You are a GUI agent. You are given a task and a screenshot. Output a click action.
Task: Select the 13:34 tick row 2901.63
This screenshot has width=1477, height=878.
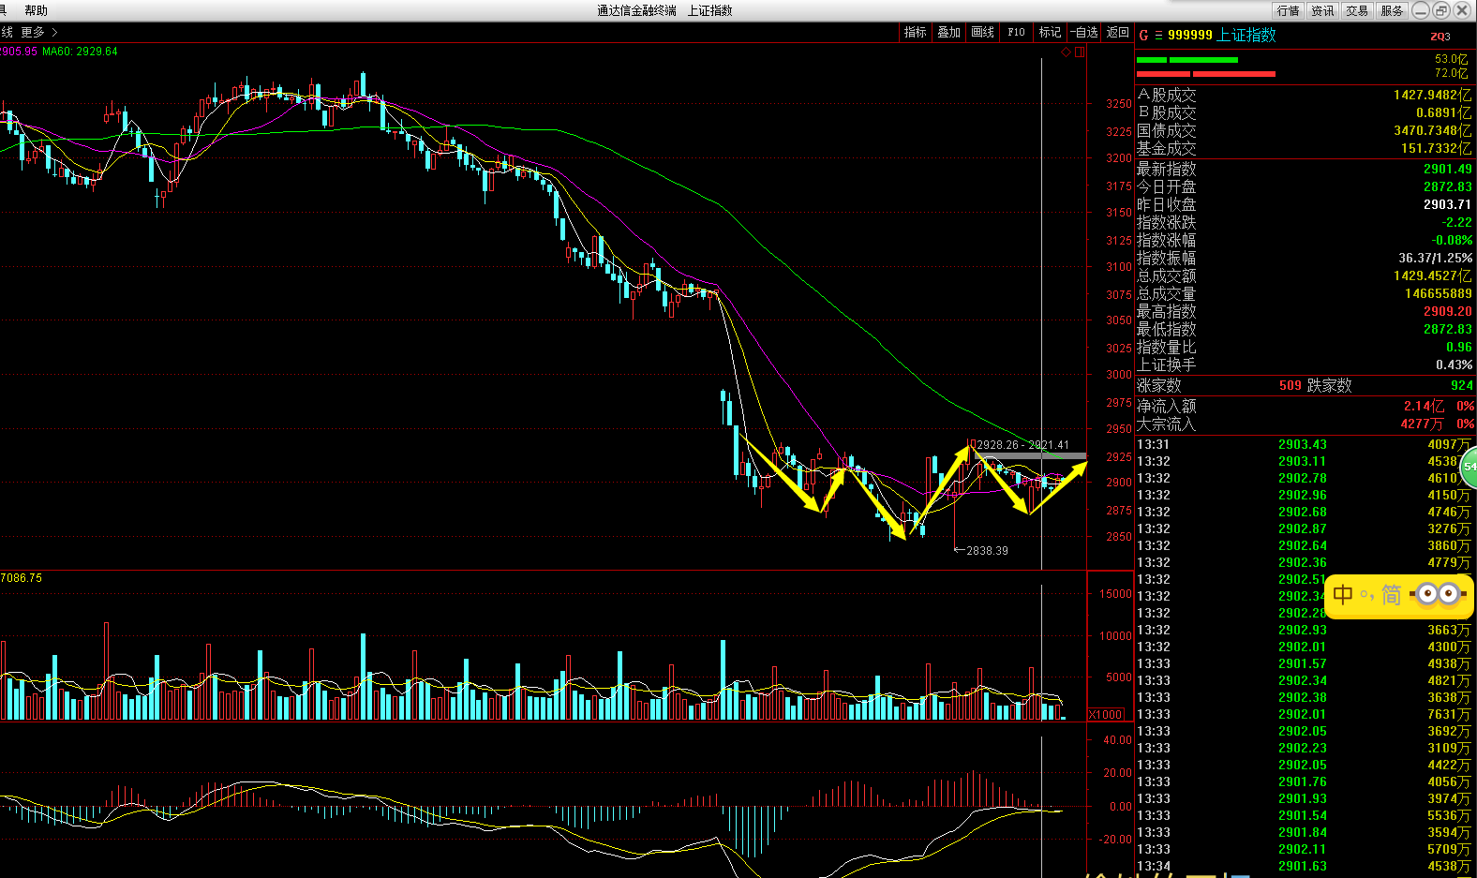tap(1305, 866)
